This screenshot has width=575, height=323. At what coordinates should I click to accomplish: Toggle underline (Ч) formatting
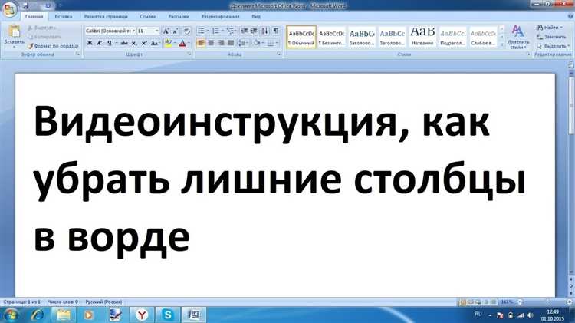tap(110, 43)
